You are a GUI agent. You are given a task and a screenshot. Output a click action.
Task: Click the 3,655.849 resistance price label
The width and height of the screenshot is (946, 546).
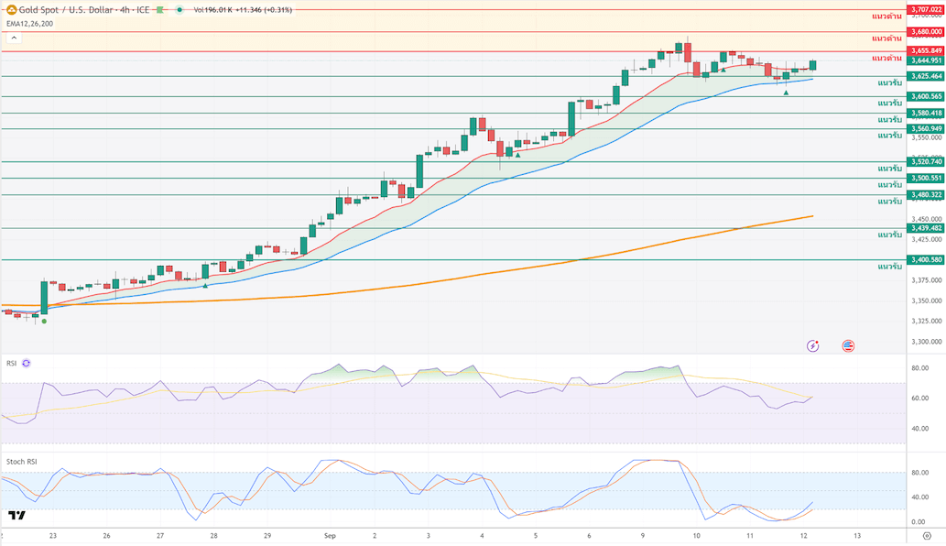tap(926, 51)
